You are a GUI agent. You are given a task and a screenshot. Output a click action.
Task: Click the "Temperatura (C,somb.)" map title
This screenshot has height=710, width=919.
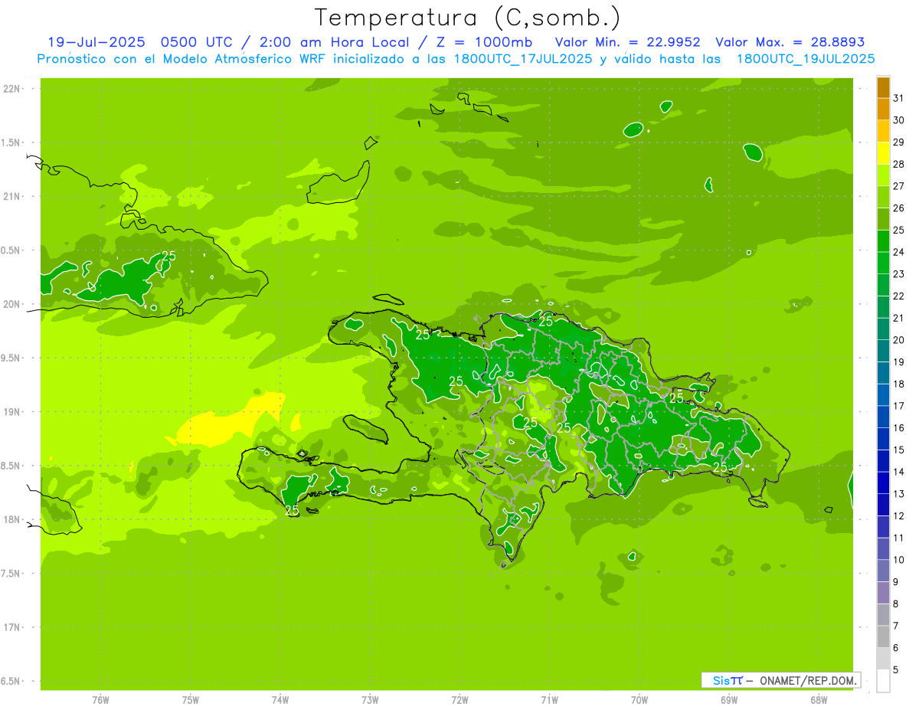pos(467,17)
